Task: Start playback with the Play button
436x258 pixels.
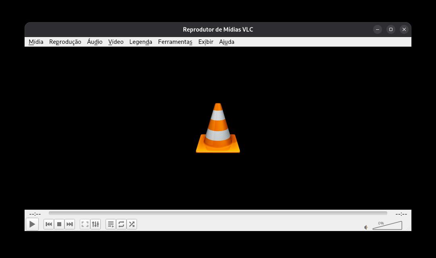Action: [32, 224]
